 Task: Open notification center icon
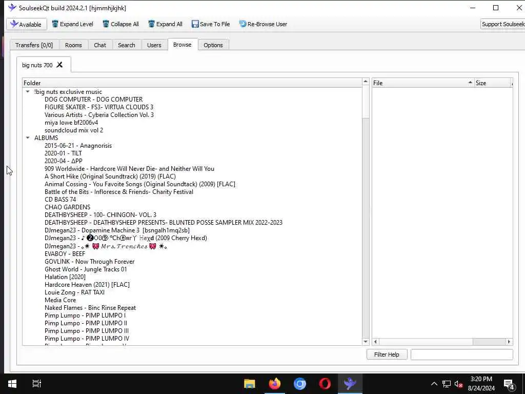(x=509, y=384)
